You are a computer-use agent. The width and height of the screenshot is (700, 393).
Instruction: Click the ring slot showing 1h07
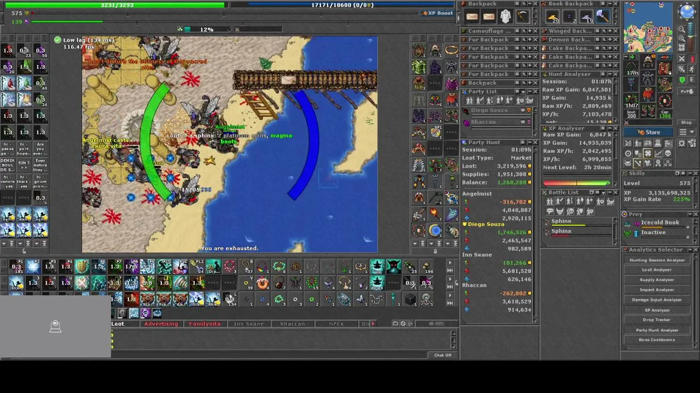click(632, 101)
